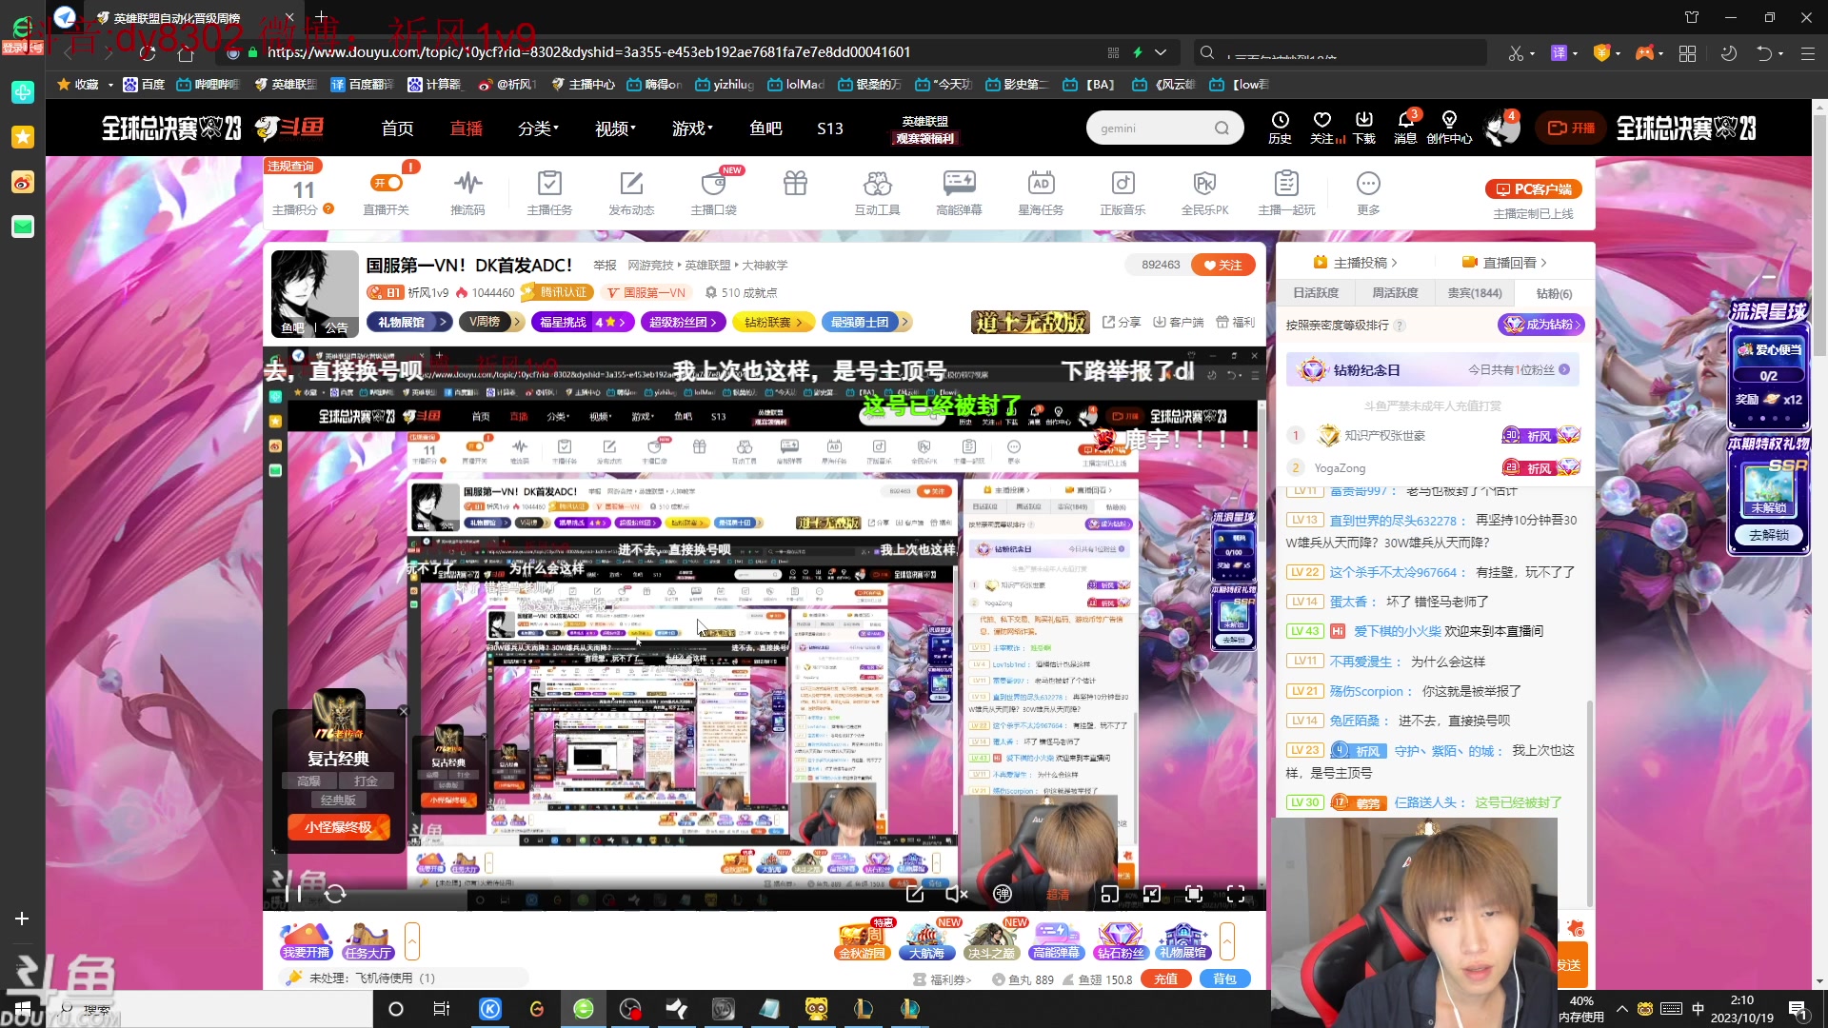
Task: Click the chat panel vertical scrollbar
Action: click(x=1589, y=804)
